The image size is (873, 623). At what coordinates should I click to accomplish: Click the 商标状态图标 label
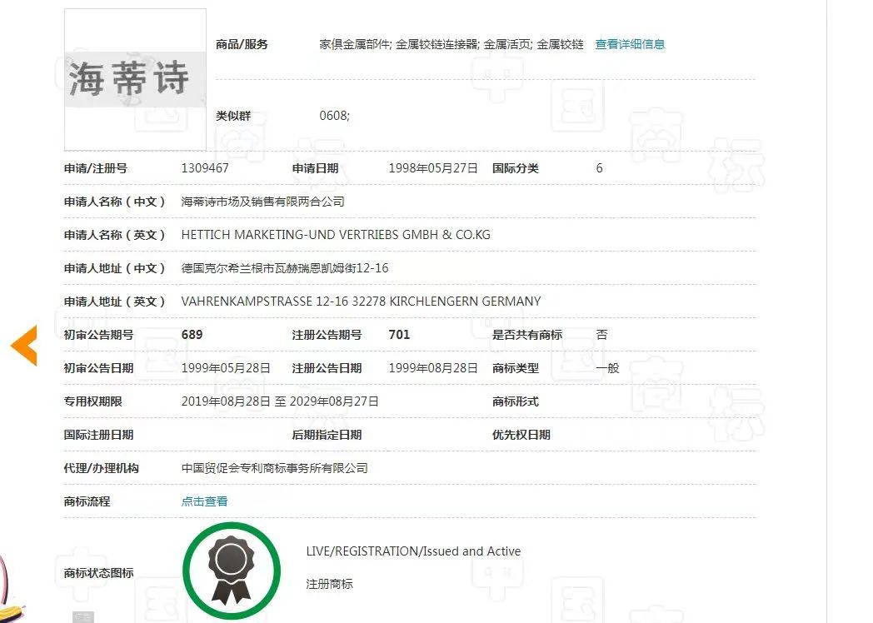[x=98, y=573]
